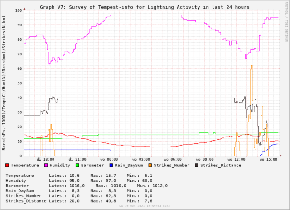Click Barometer min value 1012,0
This screenshot has height=210, width=290.
point(160,186)
